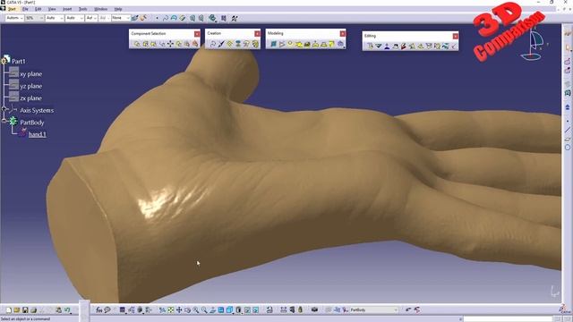The width and height of the screenshot is (573, 322).
Task: Click the first curve icon in Creation toolbar
Action: 213,44
